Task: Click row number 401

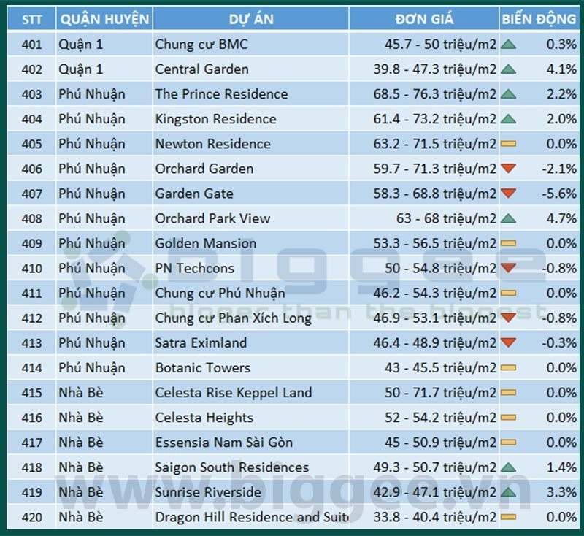Action: (x=31, y=45)
